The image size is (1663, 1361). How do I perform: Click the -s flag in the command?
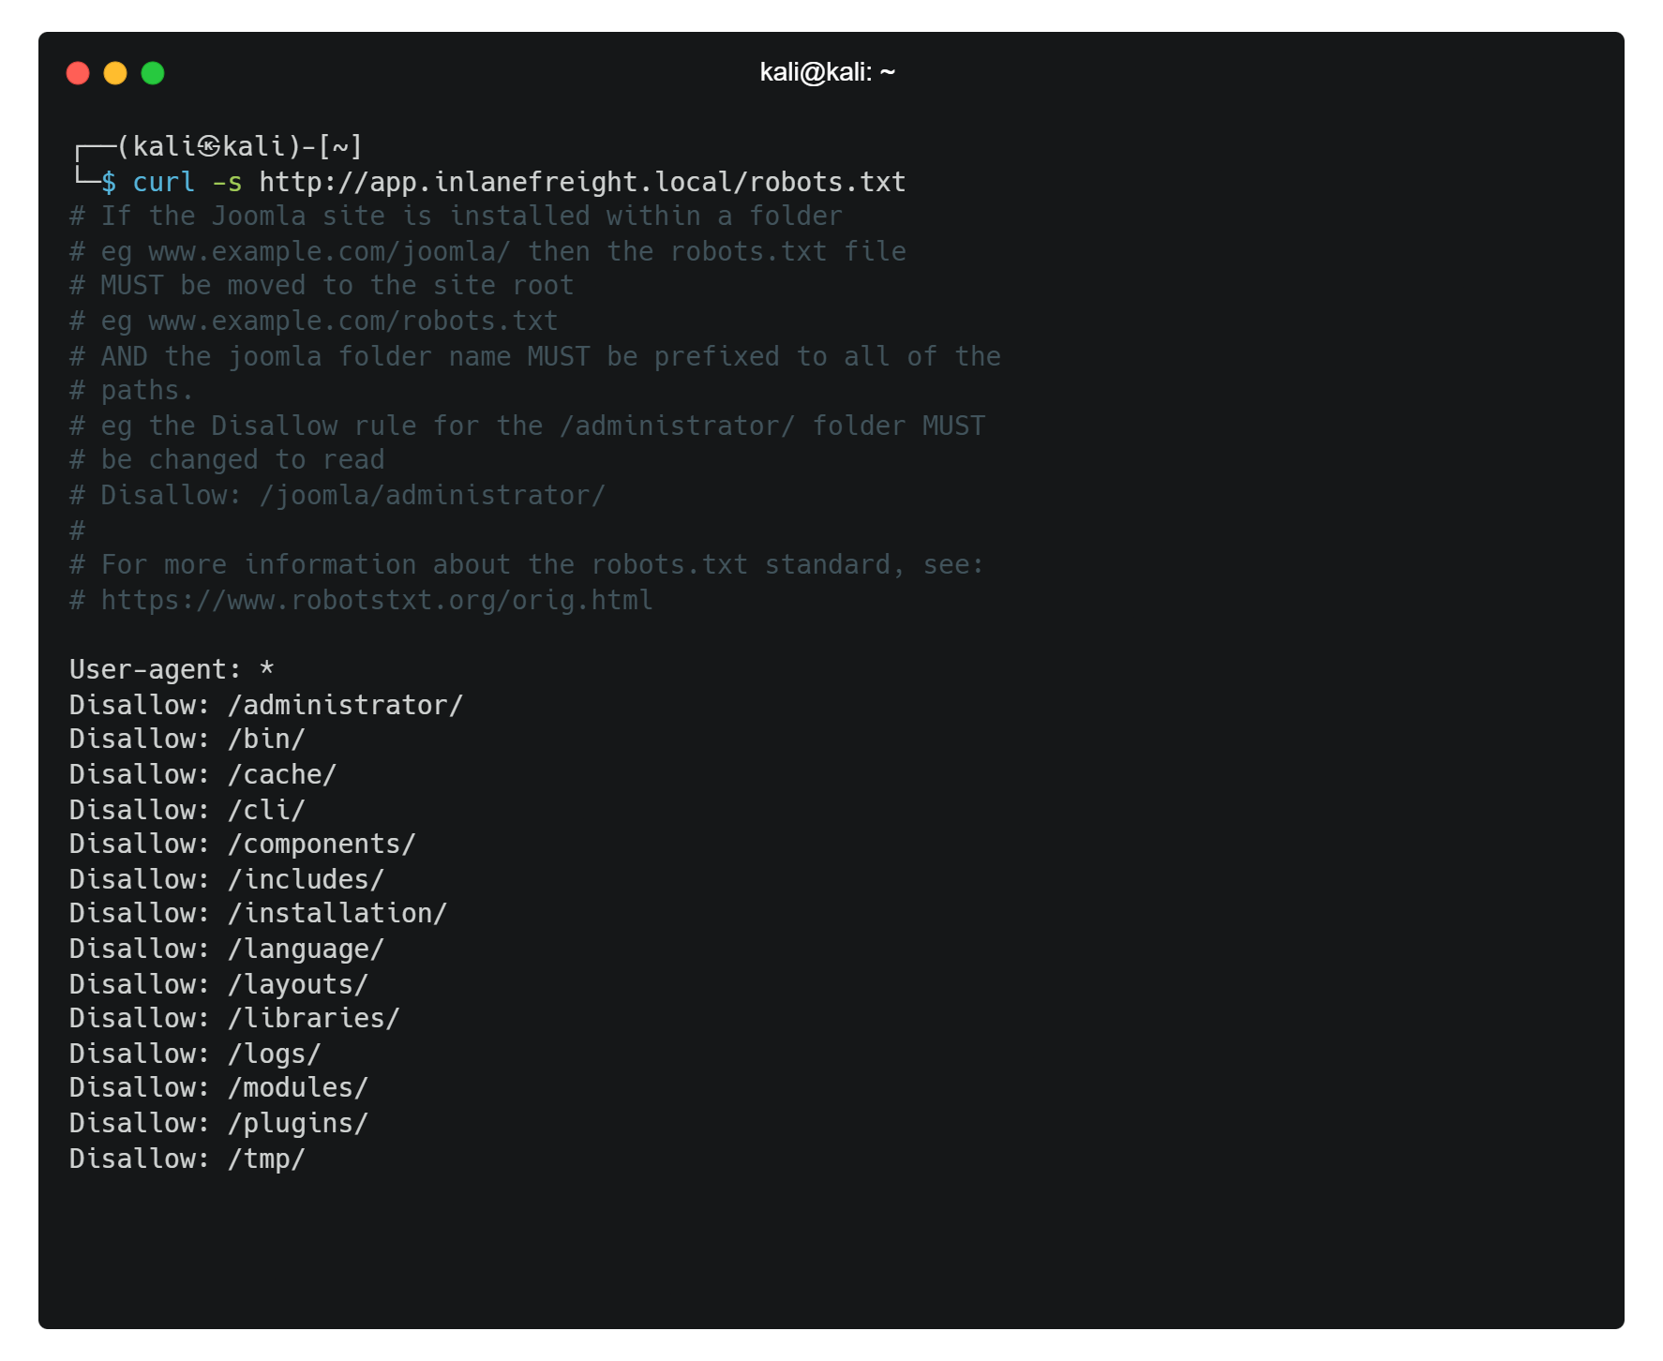tap(227, 182)
